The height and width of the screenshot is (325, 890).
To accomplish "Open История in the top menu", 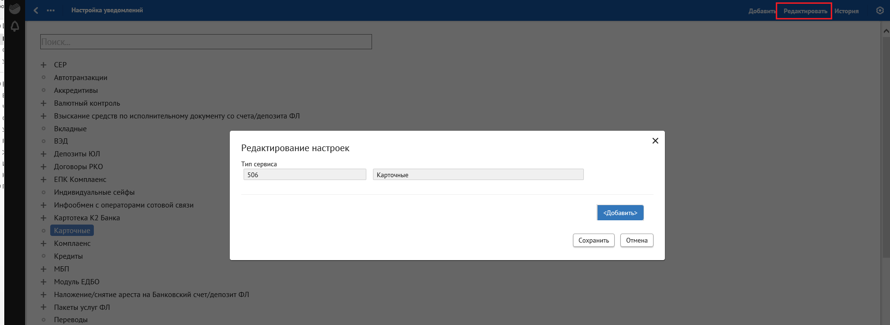I will (846, 11).
